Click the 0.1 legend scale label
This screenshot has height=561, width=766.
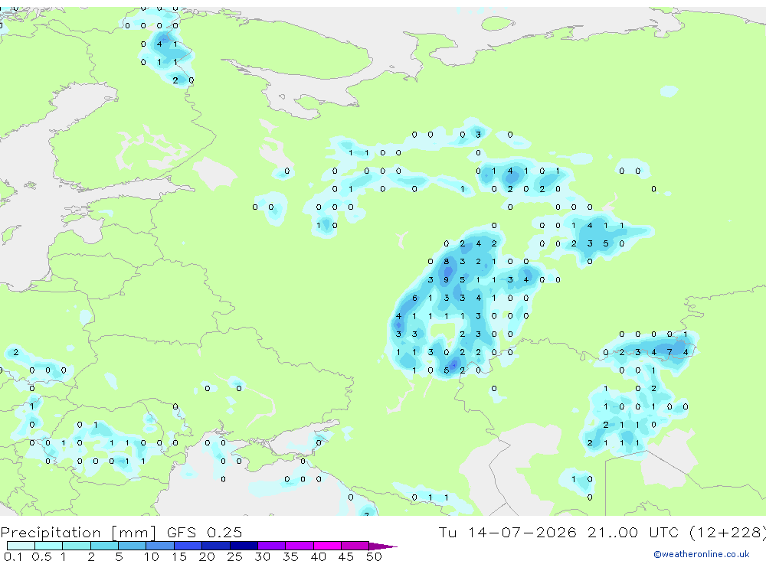coord(13,556)
